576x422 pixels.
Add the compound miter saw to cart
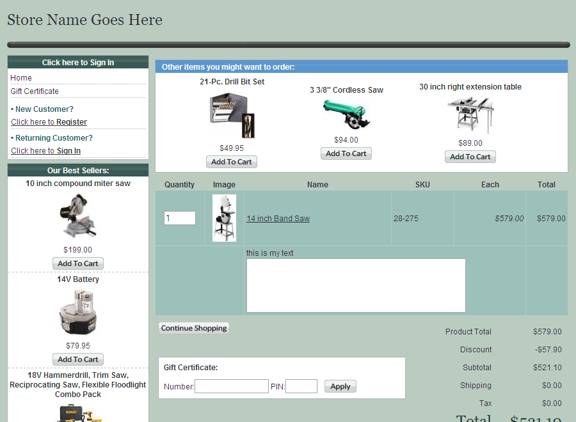tap(78, 263)
